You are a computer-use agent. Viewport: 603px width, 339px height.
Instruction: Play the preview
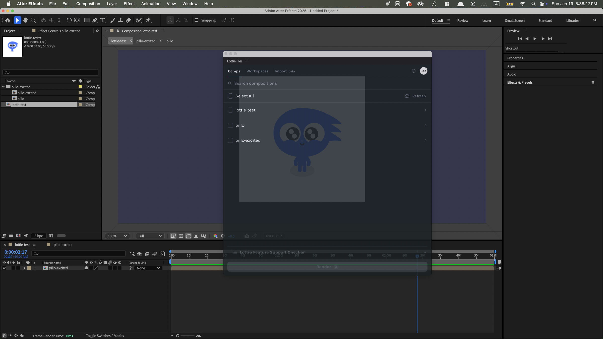(x=535, y=39)
